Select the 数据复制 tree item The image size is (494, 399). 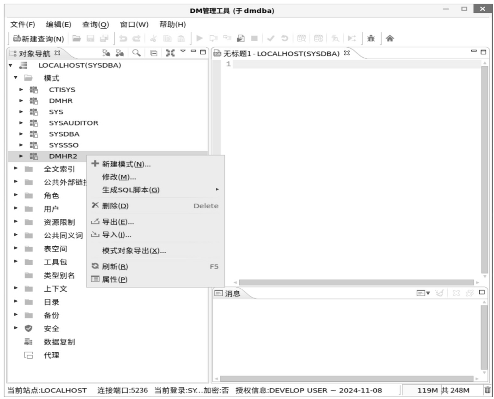tap(59, 342)
